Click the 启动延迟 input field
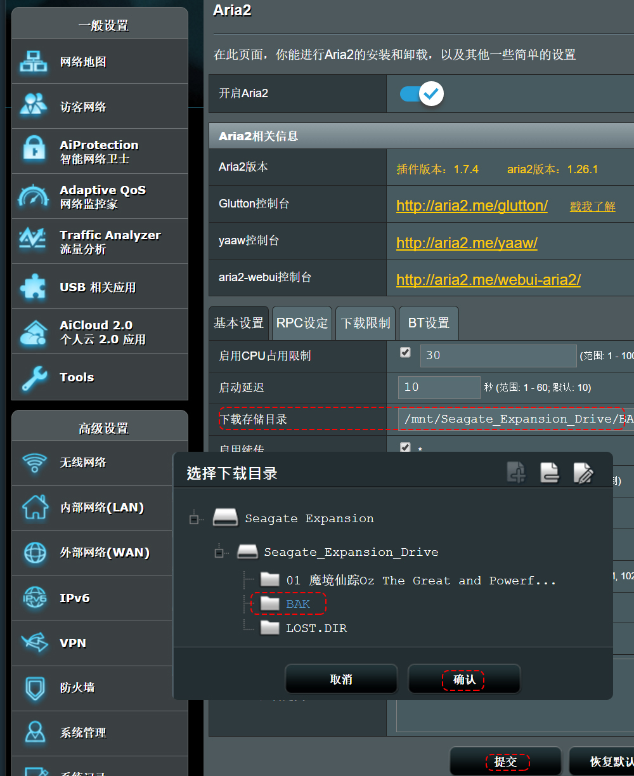The height and width of the screenshot is (776, 634). tap(439, 387)
